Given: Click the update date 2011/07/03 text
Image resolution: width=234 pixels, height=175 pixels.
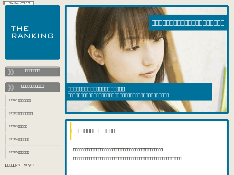Looking at the screenshot, I should pos(20,165).
